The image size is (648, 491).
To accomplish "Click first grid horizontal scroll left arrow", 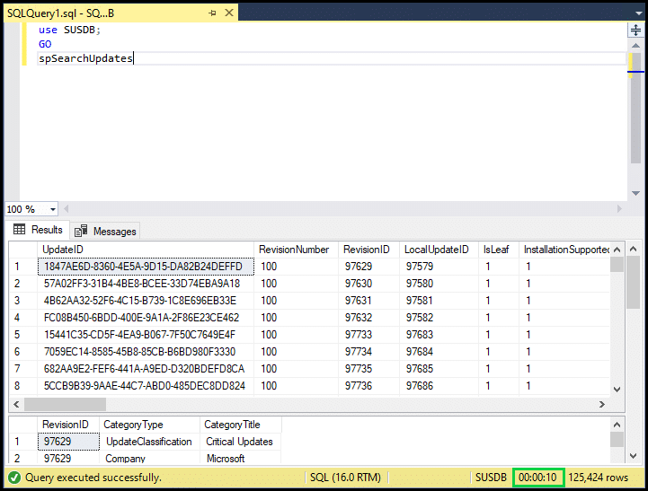I will click(16, 404).
